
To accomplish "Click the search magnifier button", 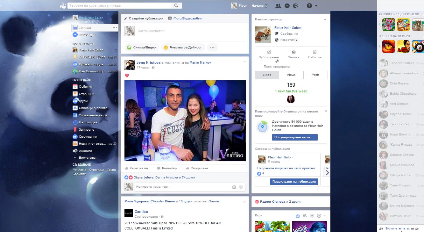I will click(176, 5).
